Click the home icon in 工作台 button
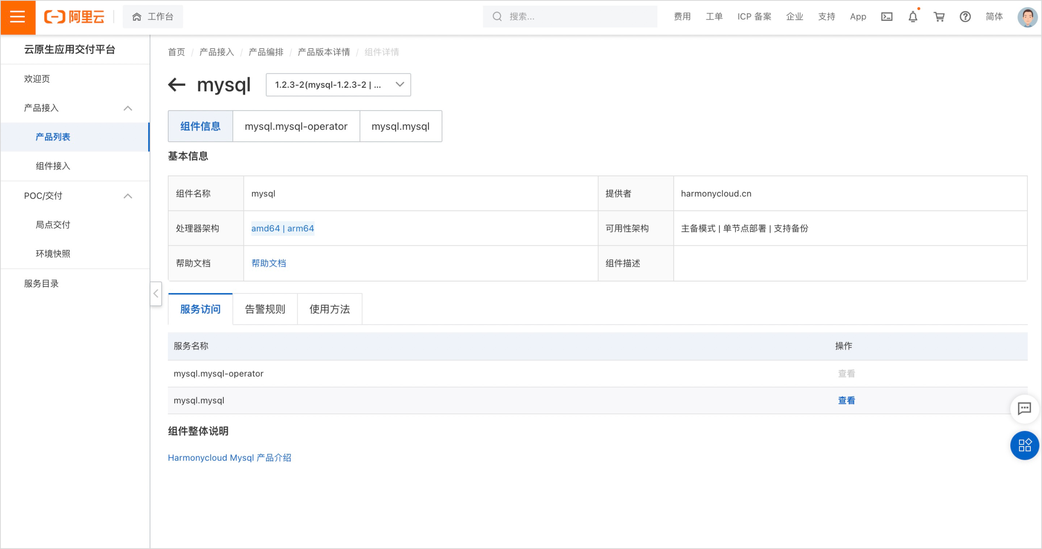The image size is (1042, 549). point(137,17)
